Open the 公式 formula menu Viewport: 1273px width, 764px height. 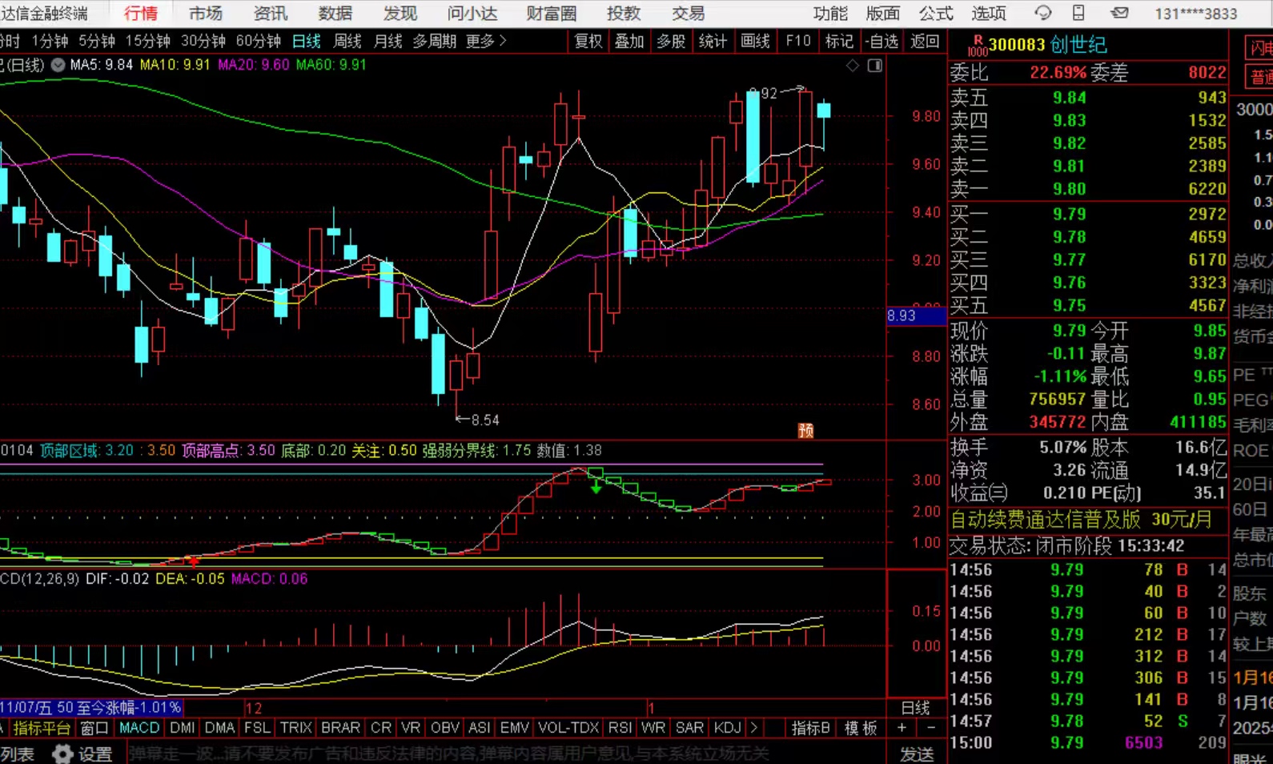tap(936, 13)
